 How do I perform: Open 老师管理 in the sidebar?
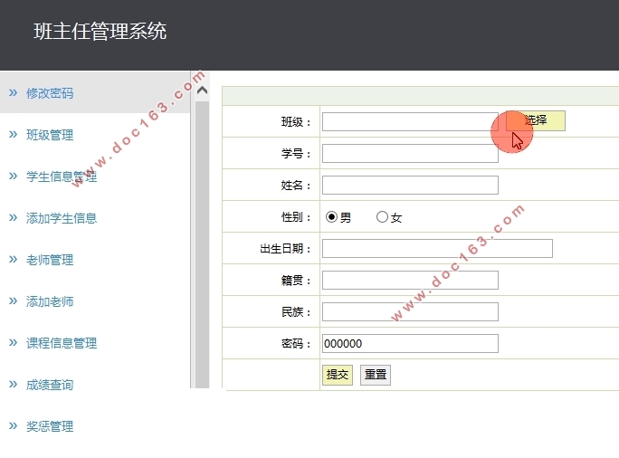click(50, 260)
